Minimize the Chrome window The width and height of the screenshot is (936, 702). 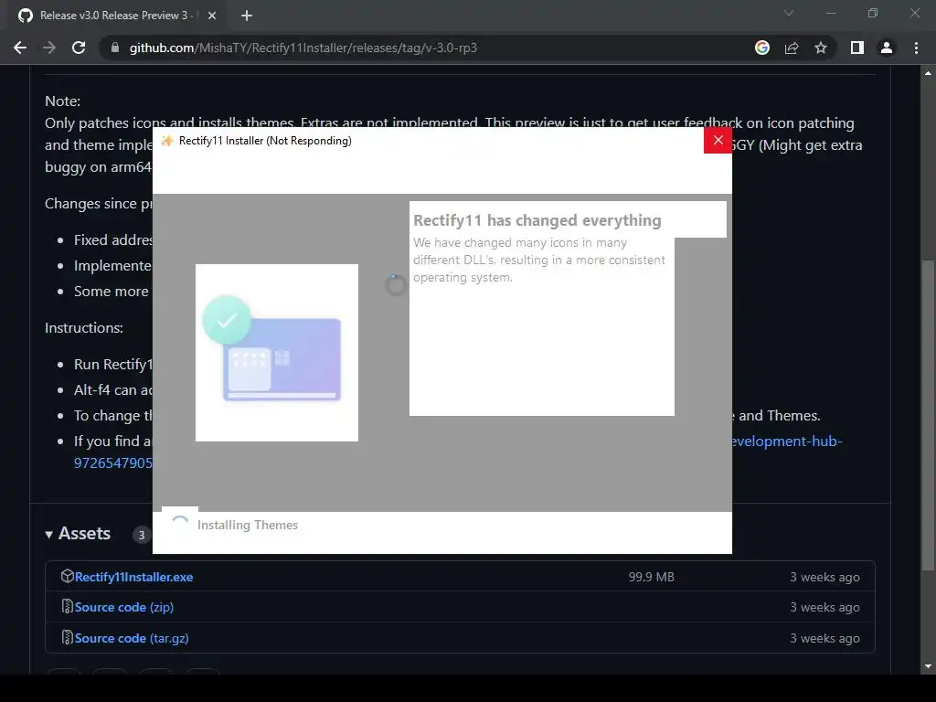(831, 13)
